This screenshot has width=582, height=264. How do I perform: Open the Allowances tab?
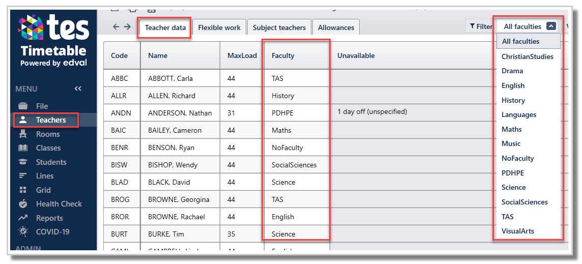pos(336,27)
